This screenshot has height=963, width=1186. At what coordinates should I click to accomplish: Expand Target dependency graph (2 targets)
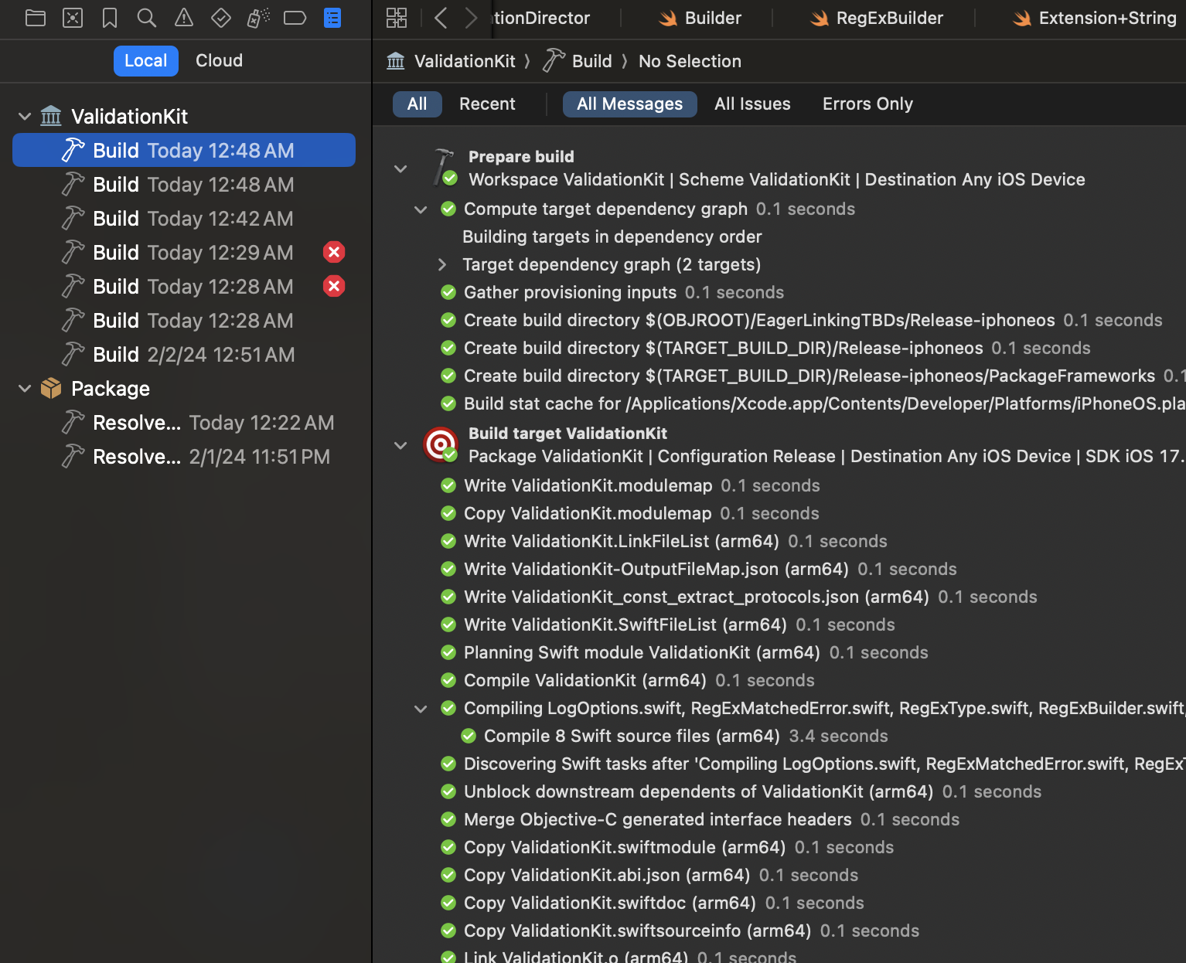pos(442,264)
